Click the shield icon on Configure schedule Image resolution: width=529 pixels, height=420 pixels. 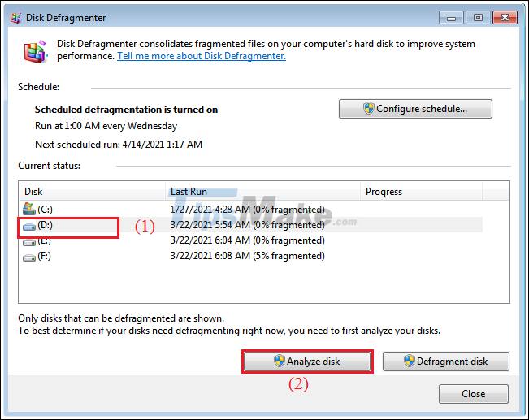pos(368,108)
